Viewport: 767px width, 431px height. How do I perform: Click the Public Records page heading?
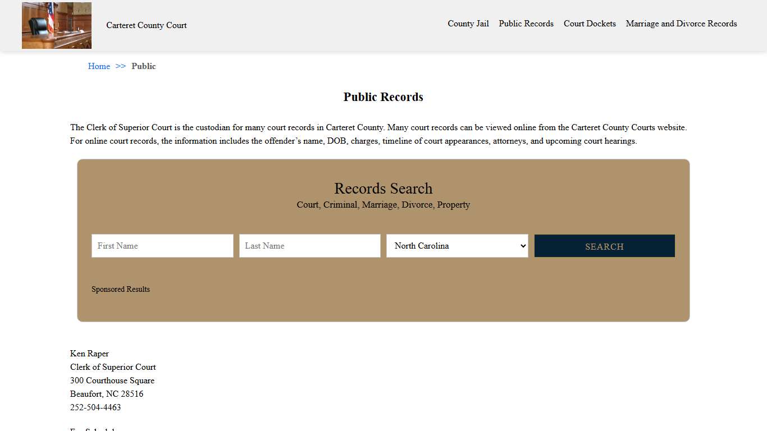click(383, 97)
